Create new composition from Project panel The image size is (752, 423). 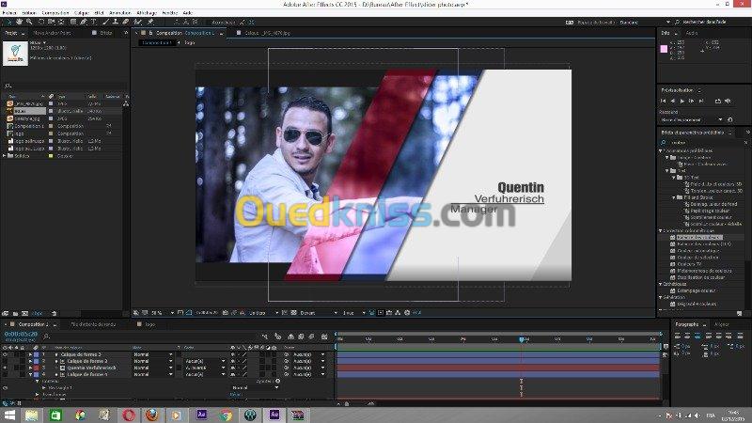pyautogui.click(x=25, y=313)
